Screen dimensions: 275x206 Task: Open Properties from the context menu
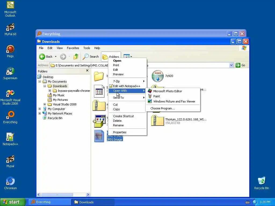click(x=128, y=132)
